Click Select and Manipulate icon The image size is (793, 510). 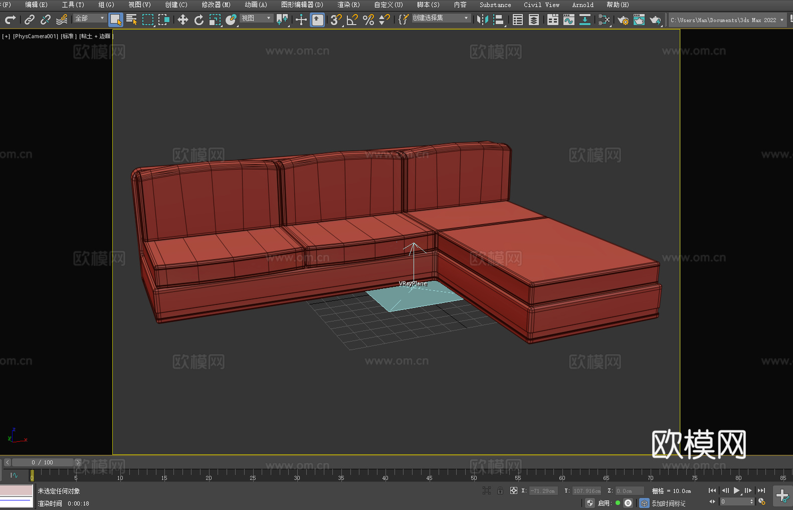301,20
